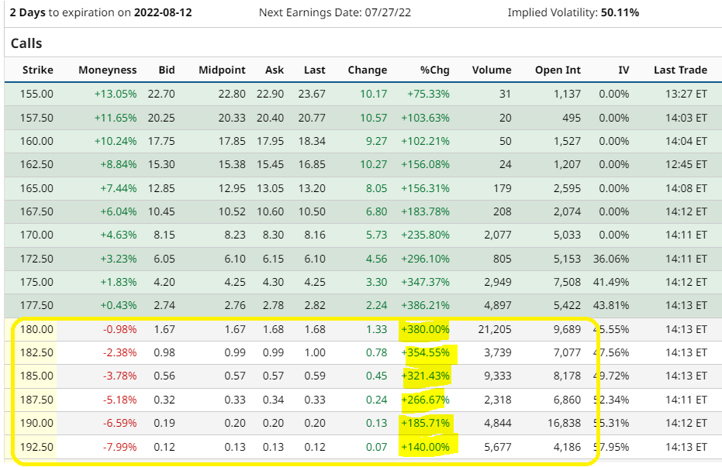Sort by the Last column header
The height and width of the screenshot is (467, 722).
(x=314, y=70)
